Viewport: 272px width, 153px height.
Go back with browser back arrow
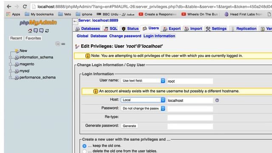[x=9, y=7]
